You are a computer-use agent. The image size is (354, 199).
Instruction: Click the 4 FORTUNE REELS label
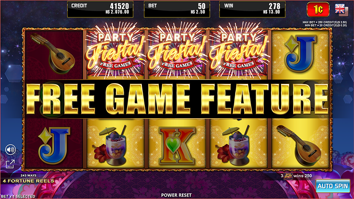tap(28, 181)
